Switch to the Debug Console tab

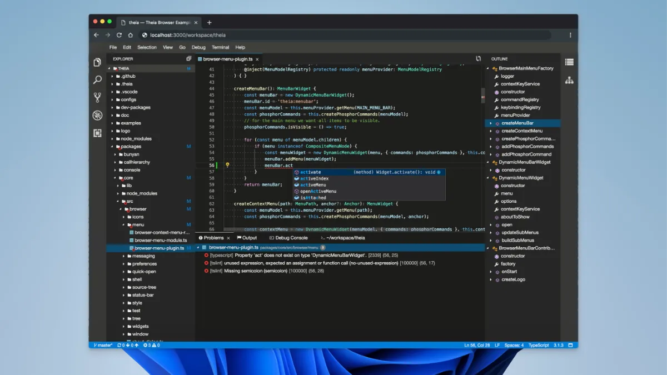click(288, 238)
